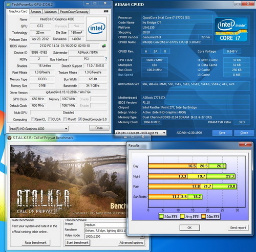Click the Motherboard ASRock Z77E-ITX value
Viewport: 256px width, 252px height.
[x=196, y=98]
